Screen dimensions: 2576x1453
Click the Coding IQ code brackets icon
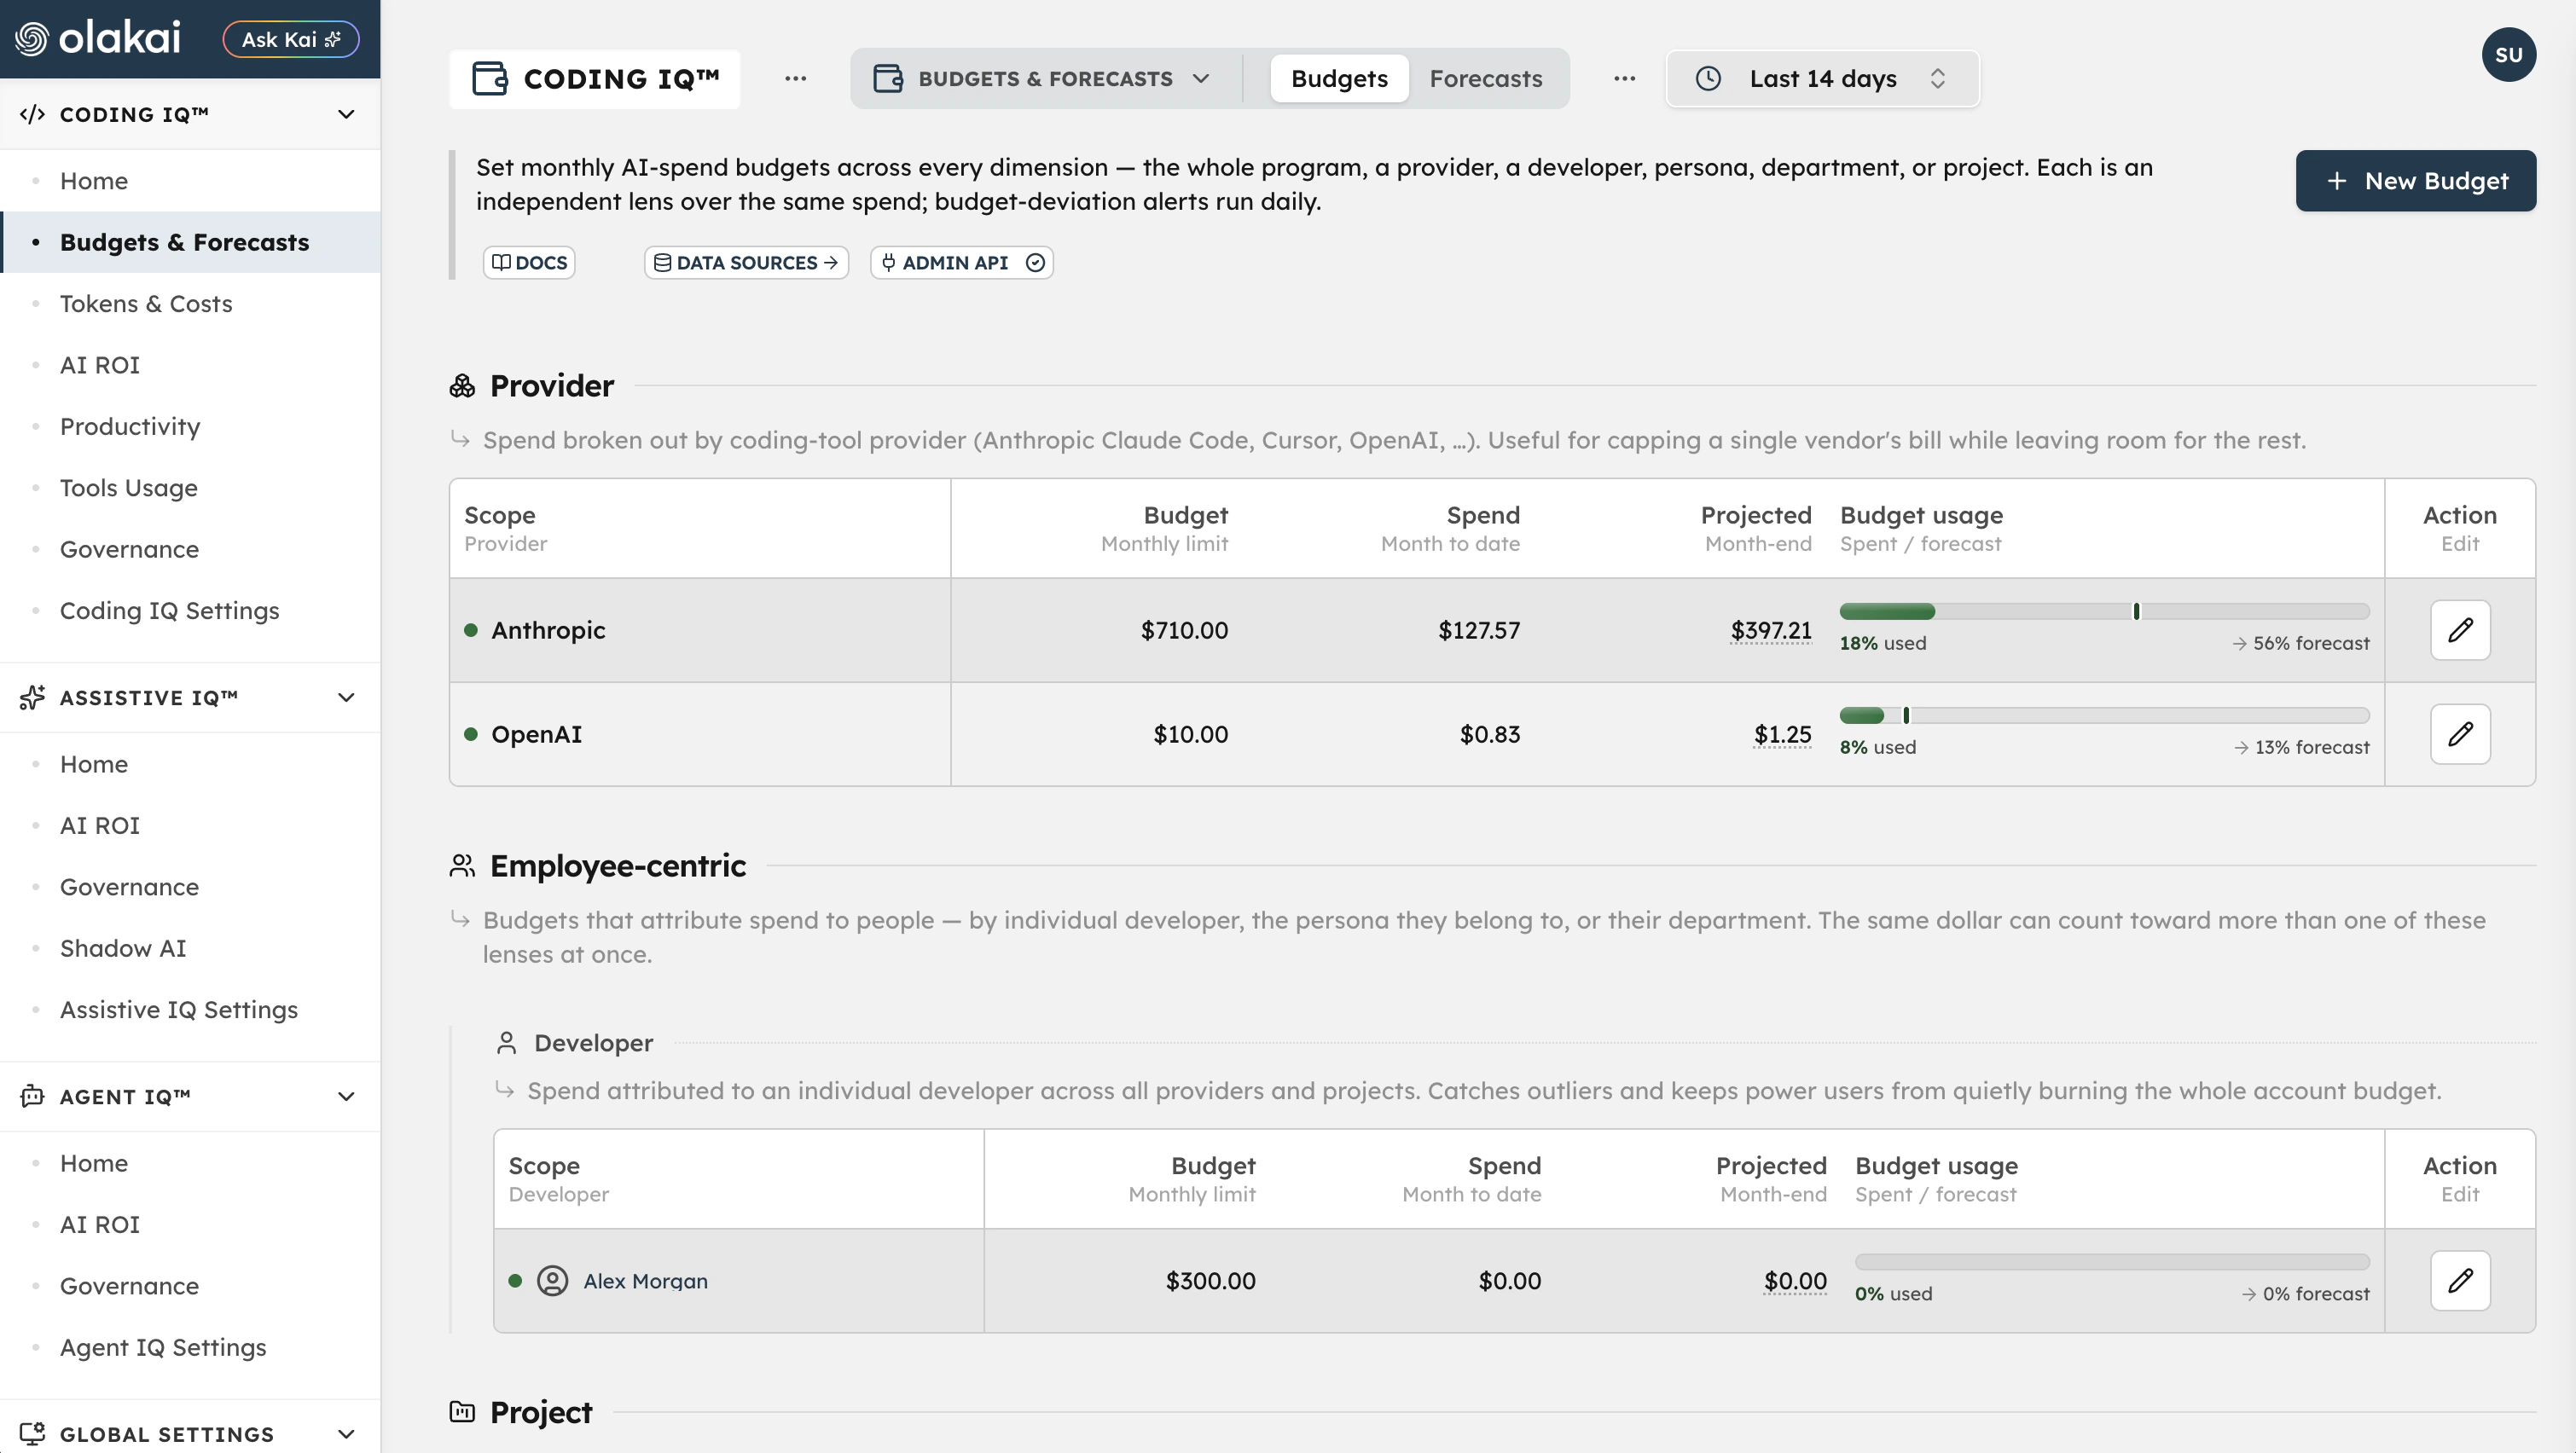pyautogui.click(x=32, y=114)
